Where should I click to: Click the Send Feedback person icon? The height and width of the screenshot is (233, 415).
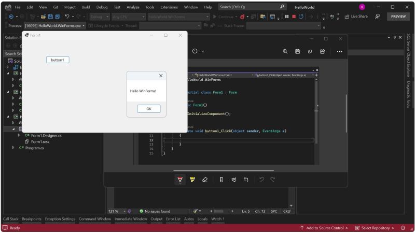[378, 17]
